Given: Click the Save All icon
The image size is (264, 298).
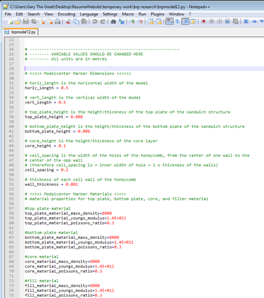Looking at the screenshot, I should click(x=34, y=21).
